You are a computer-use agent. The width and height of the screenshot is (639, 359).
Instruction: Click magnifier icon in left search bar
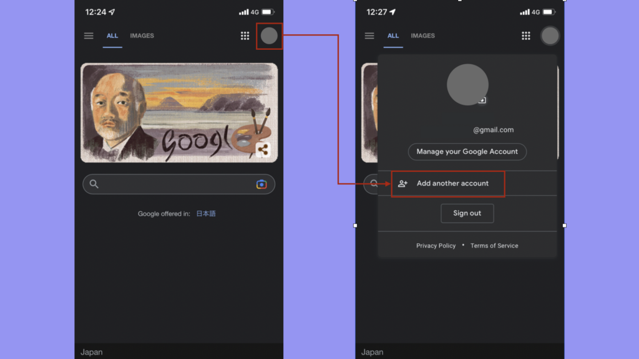(x=94, y=184)
